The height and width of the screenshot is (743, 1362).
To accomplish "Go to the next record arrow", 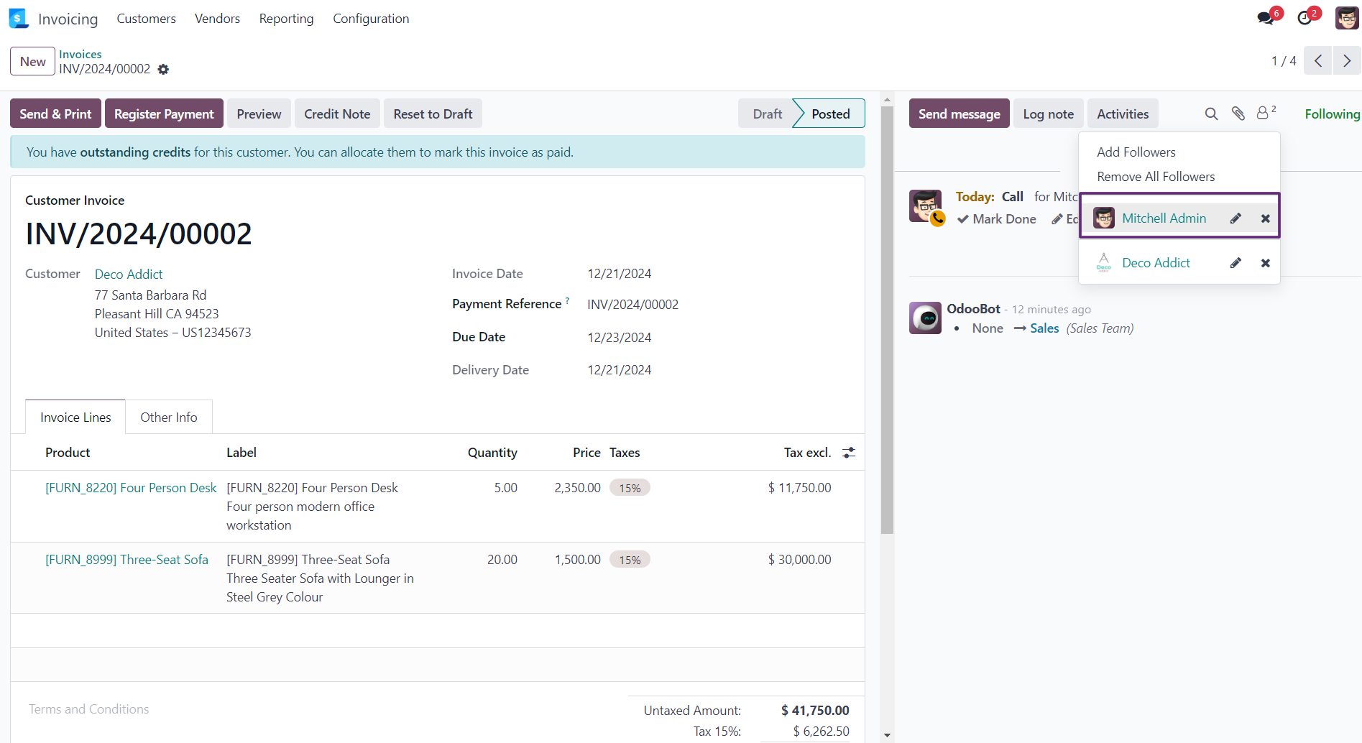I will pyautogui.click(x=1347, y=61).
